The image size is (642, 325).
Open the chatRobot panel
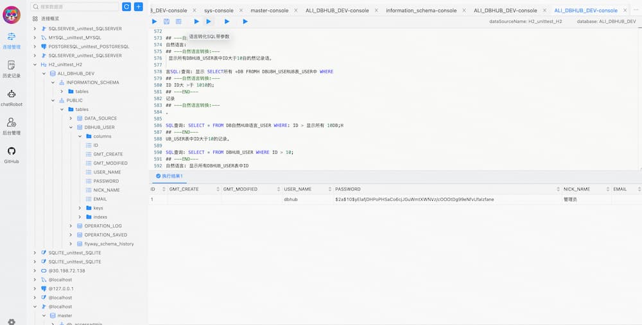click(12, 99)
